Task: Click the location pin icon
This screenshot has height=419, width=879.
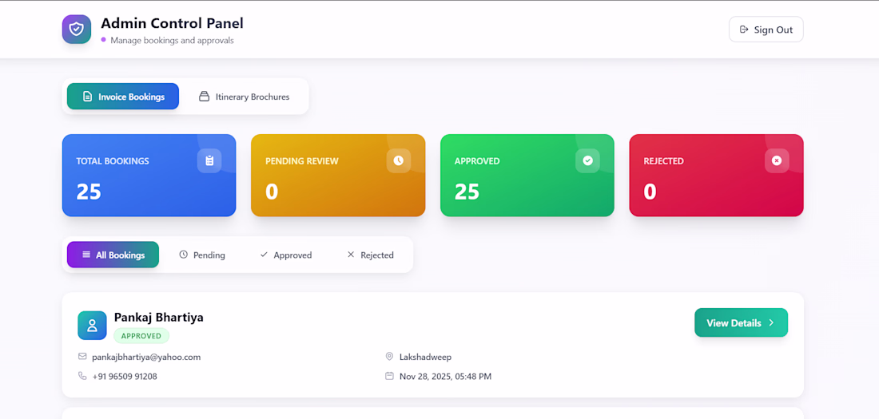Action: tap(390, 357)
